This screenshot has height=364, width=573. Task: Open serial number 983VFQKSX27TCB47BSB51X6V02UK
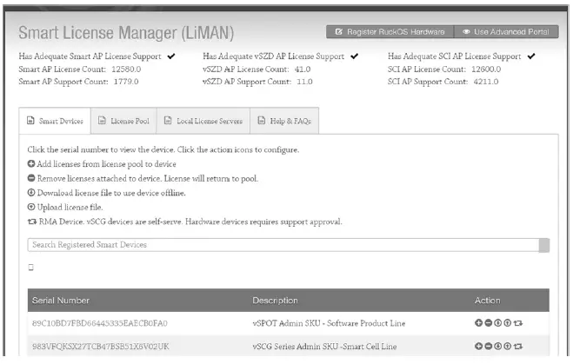[x=100, y=346]
